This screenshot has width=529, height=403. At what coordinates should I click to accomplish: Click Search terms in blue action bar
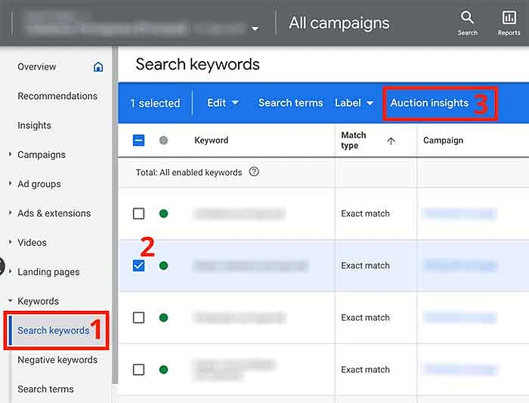290,103
